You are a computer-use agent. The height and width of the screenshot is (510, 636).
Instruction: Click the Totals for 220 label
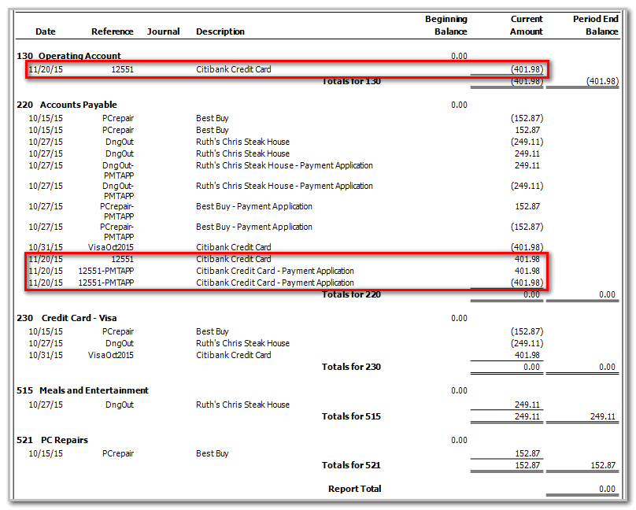[x=351, y=294]
